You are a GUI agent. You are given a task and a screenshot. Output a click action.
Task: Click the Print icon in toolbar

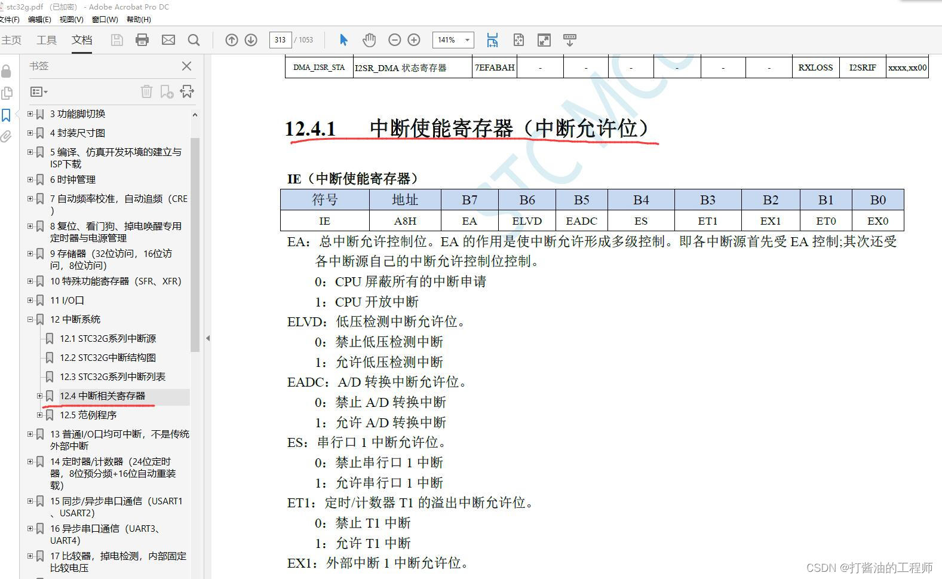pos(142,40)
